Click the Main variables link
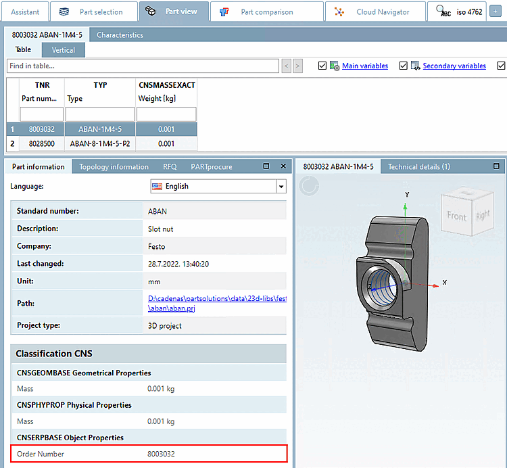Screen dimensions: 507x468 (365, 66)
